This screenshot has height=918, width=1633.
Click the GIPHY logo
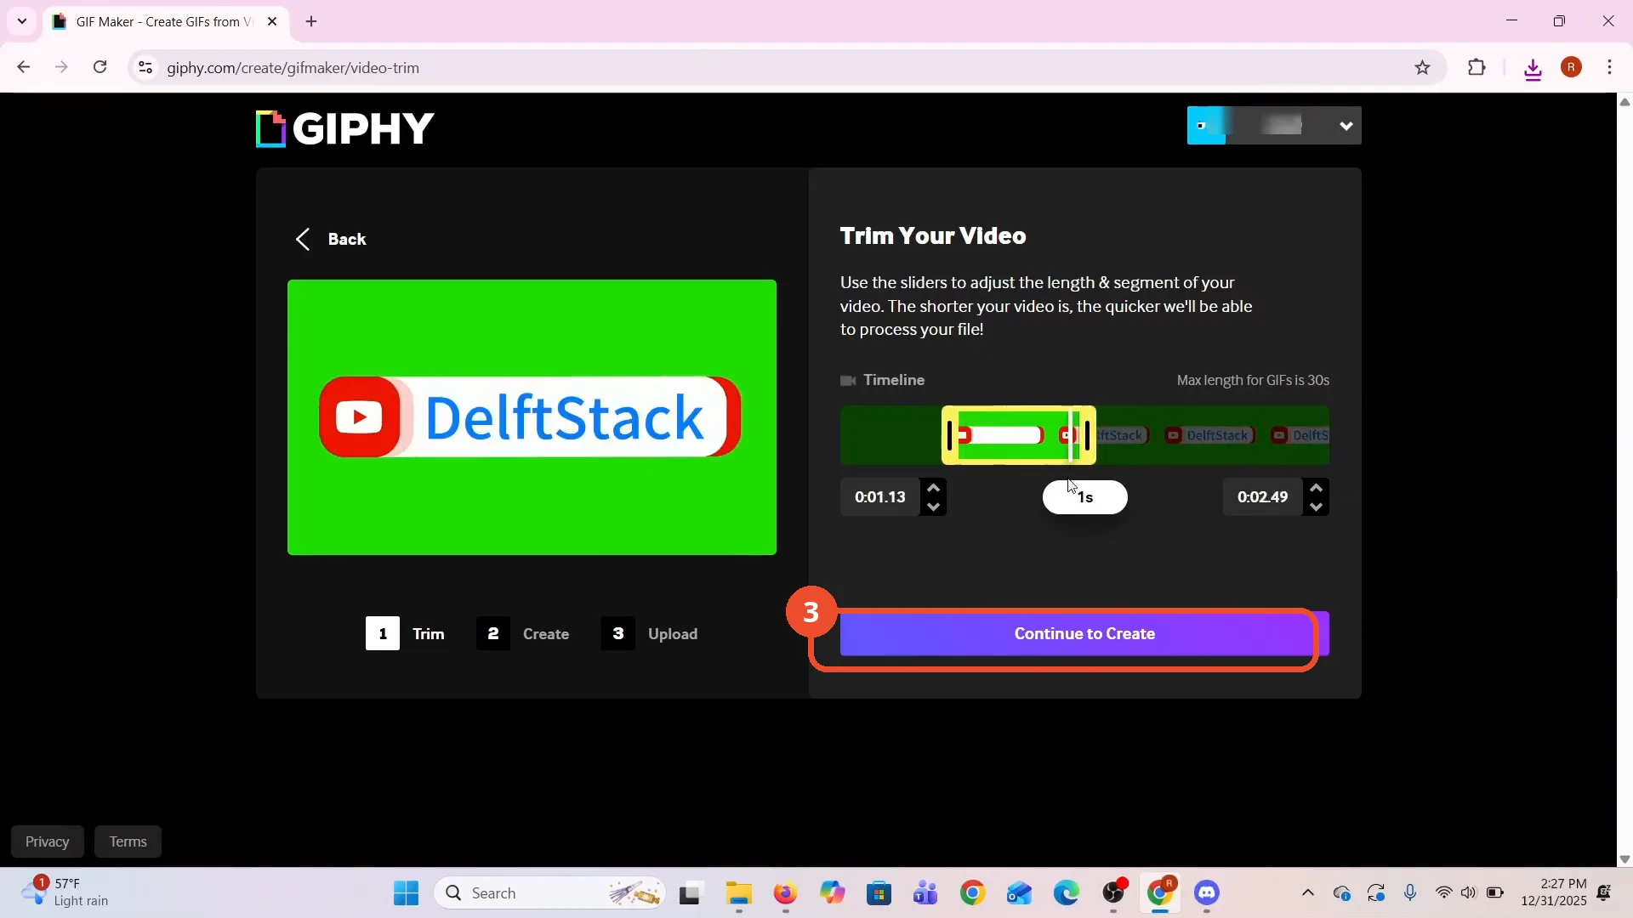[x=345, y=128]
